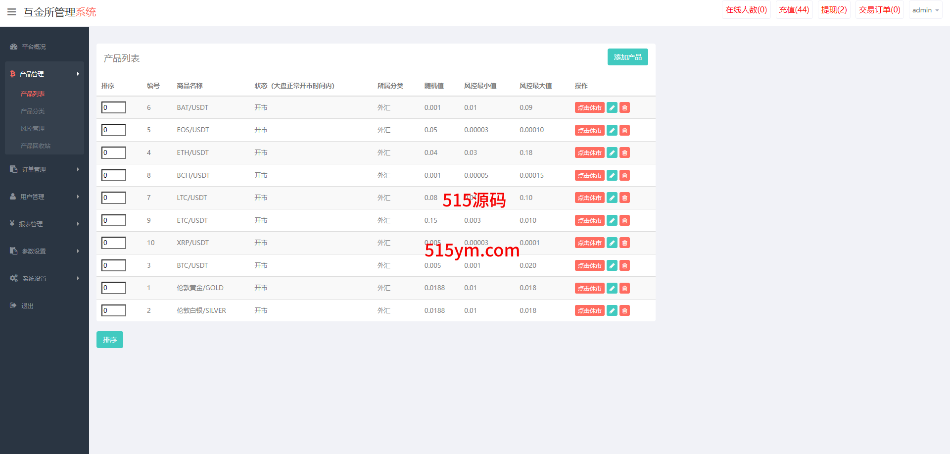Click the 添加产品 button
Image resolution: width=950 pixels, height=454 pixels.
tap(627, 57)
